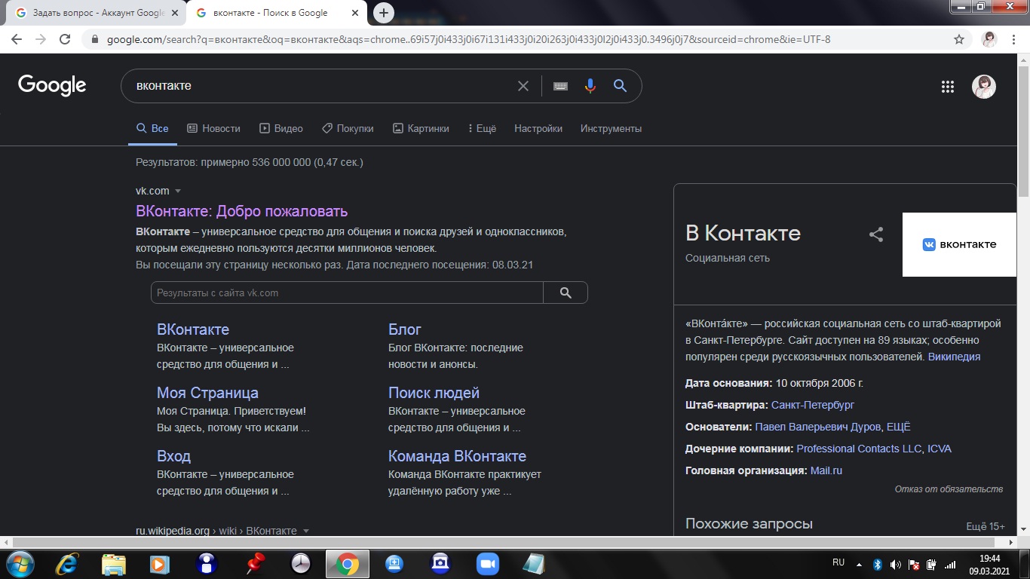This screenshot has width=1030, height=579.
Task: Open the Zoom app from the taskbar
Action: (x=489, y=563)
